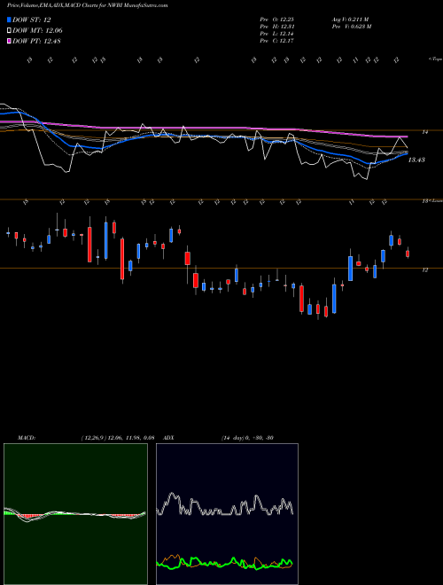Click the '12' candlestick axis label

click(424, 270)
